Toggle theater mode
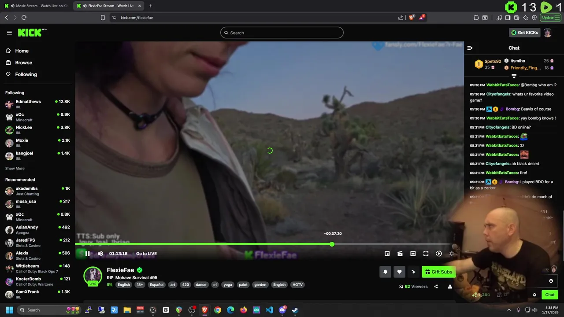The image size is (564, 317). coord(413,254)
